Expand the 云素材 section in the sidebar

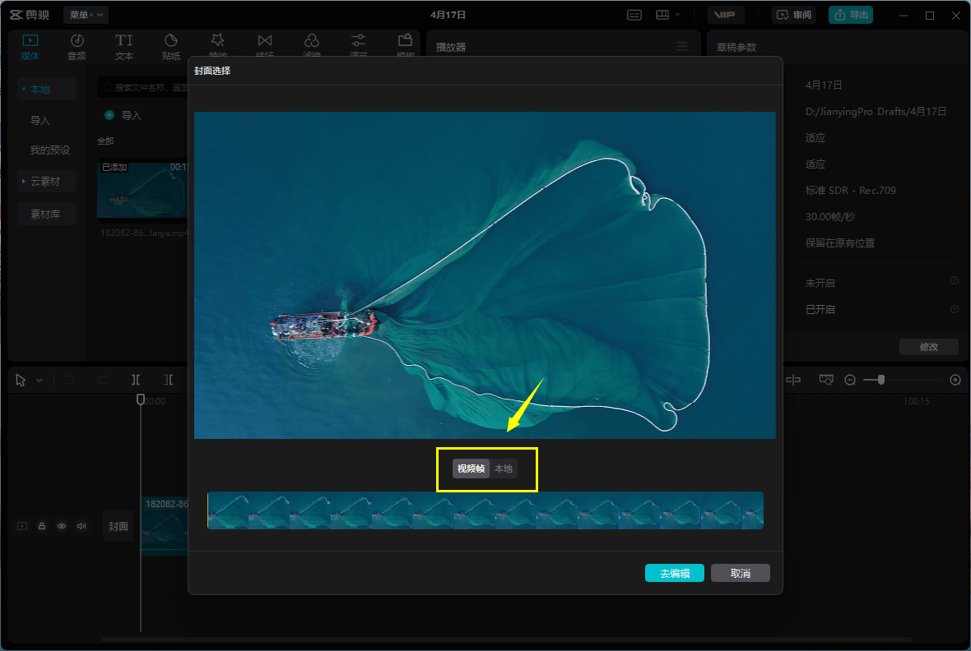(46, 182)
